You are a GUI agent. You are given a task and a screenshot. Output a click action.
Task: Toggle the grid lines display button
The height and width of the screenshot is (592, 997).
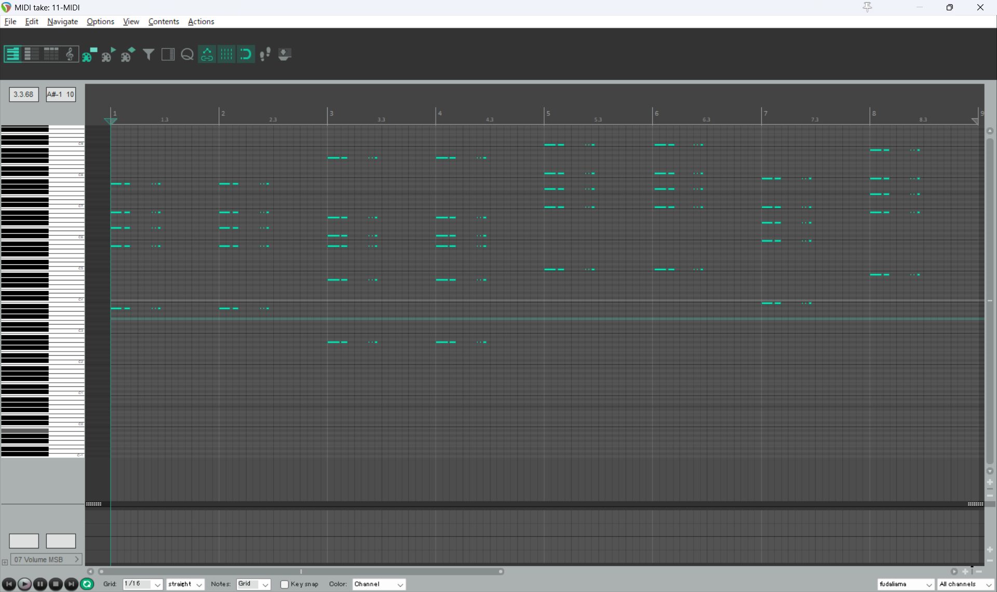coord(226,54)
